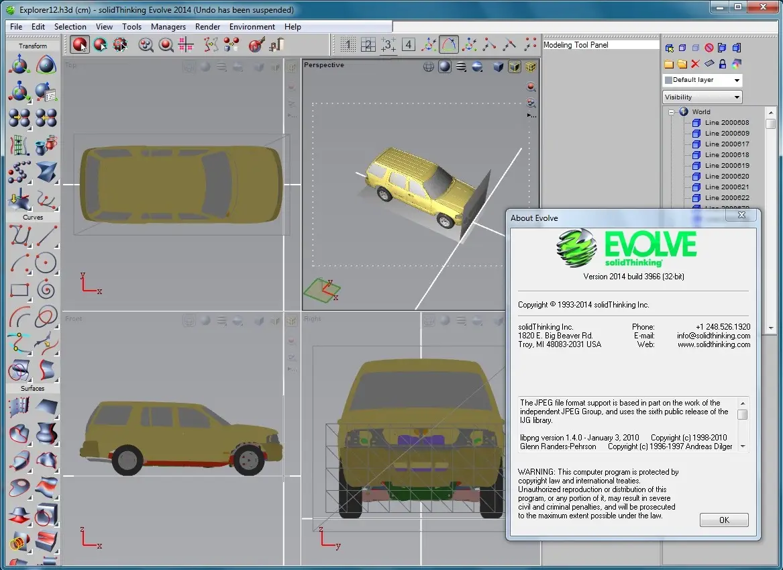The height and width of the screenshot is (570, 783).
Task: Select the World root node
Action: click(x=700, y=112)
